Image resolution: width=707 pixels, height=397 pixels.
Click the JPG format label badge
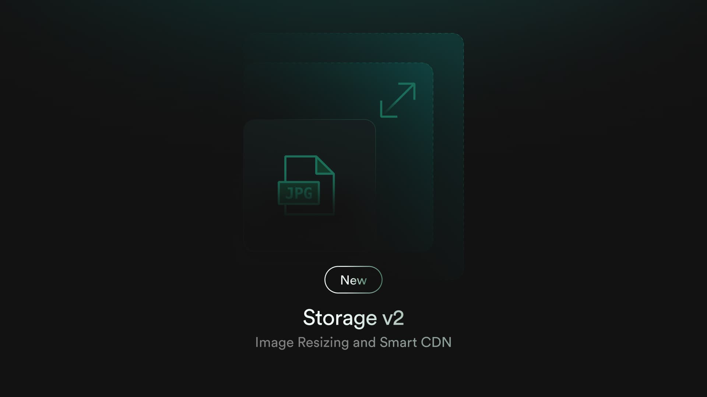click(299, 193)
